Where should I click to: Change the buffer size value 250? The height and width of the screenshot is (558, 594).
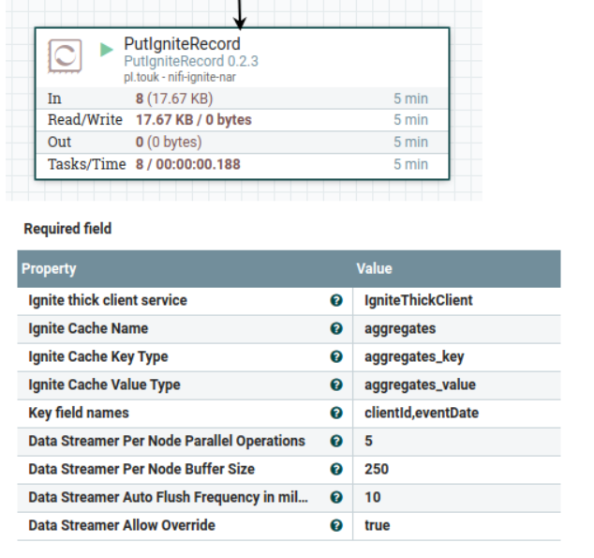click(x=456, y=469)
